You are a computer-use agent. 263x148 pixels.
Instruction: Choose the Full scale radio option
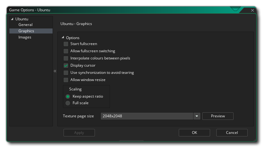pyautogui.click(x=68, y=103)
